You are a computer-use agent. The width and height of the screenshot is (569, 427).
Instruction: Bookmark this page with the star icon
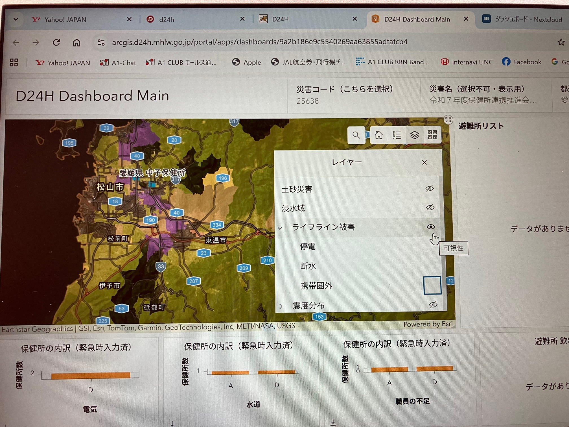(561, 42)
